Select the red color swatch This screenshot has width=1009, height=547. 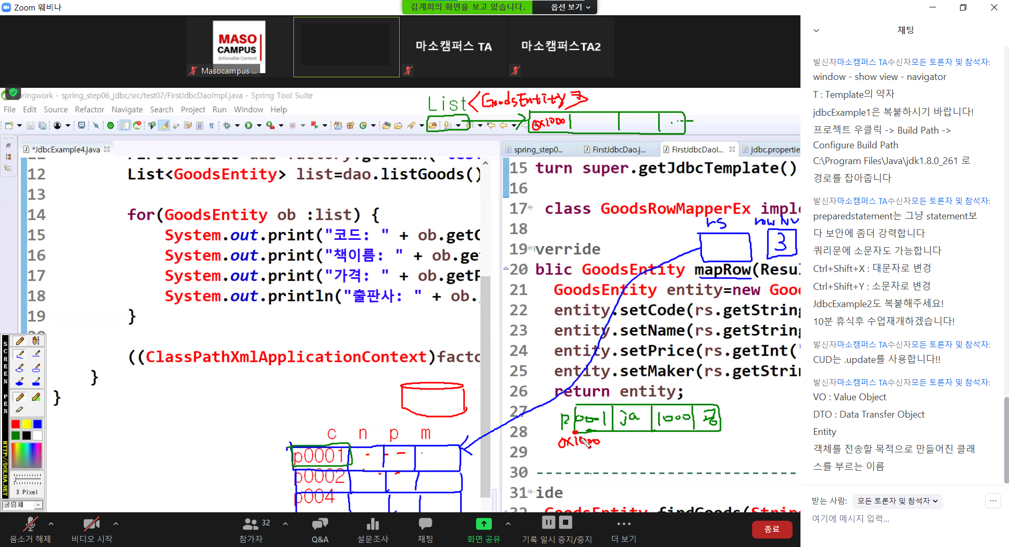click(16, 424)
